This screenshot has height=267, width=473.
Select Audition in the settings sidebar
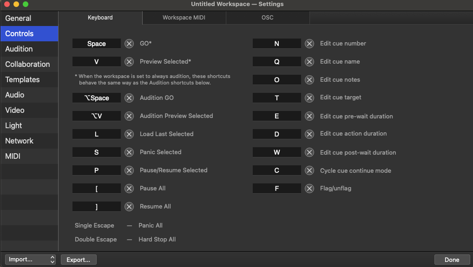point(19,49)
